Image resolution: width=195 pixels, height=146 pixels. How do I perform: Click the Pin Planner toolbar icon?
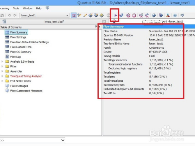click(x=90, y=15)
